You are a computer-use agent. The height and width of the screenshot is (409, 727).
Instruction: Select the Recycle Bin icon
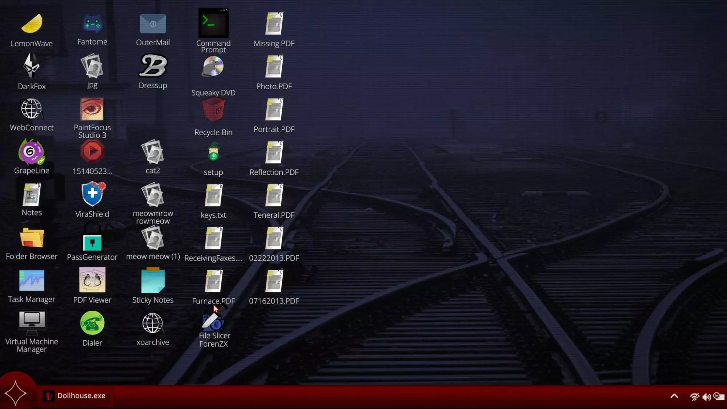click(213, 111)
